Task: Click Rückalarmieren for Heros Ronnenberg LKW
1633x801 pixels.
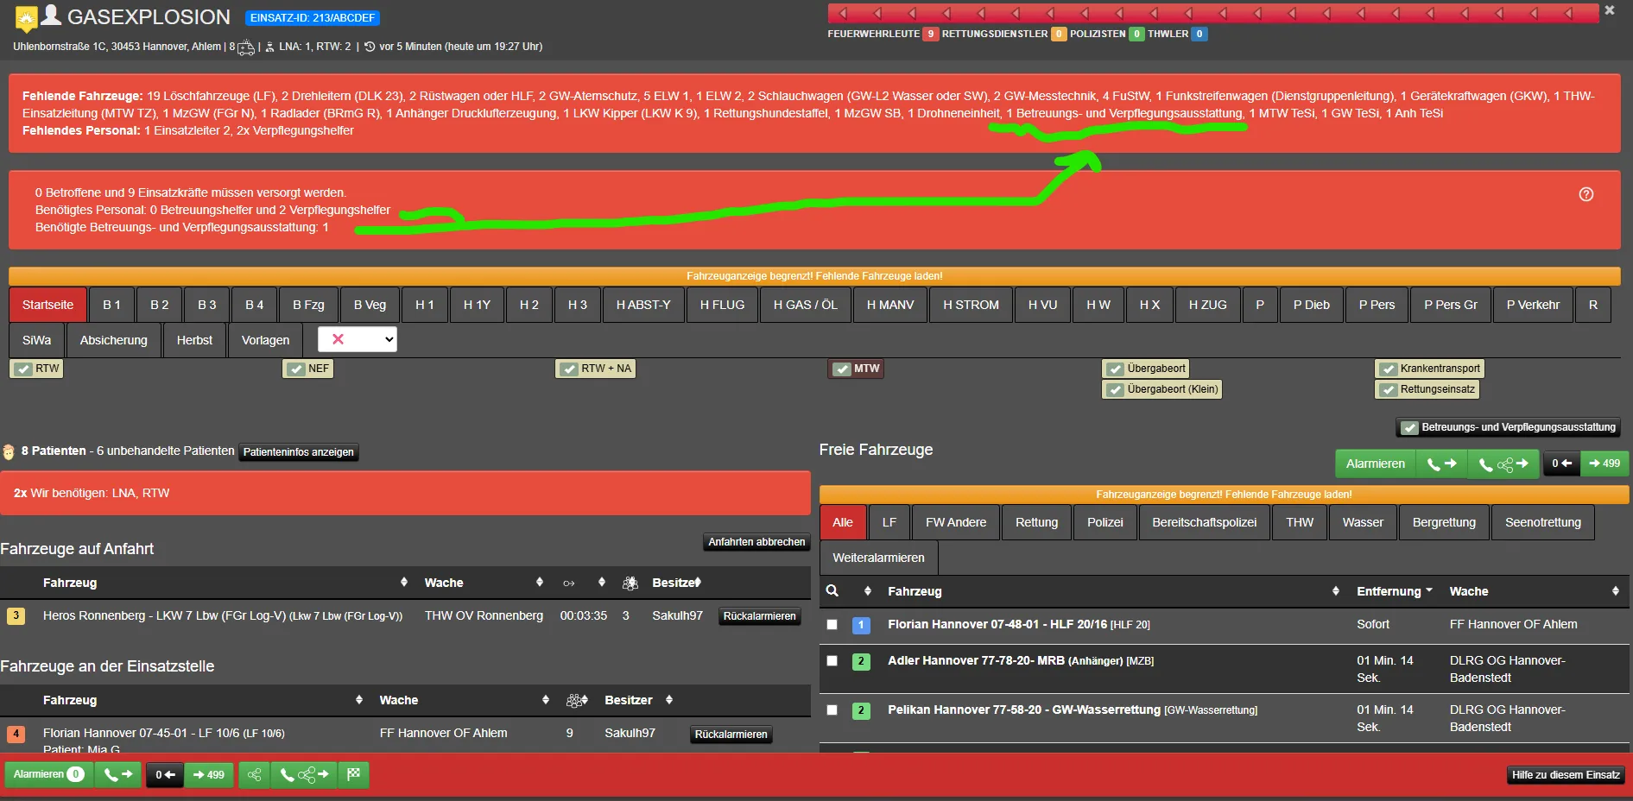Action: tap(759, 616)
